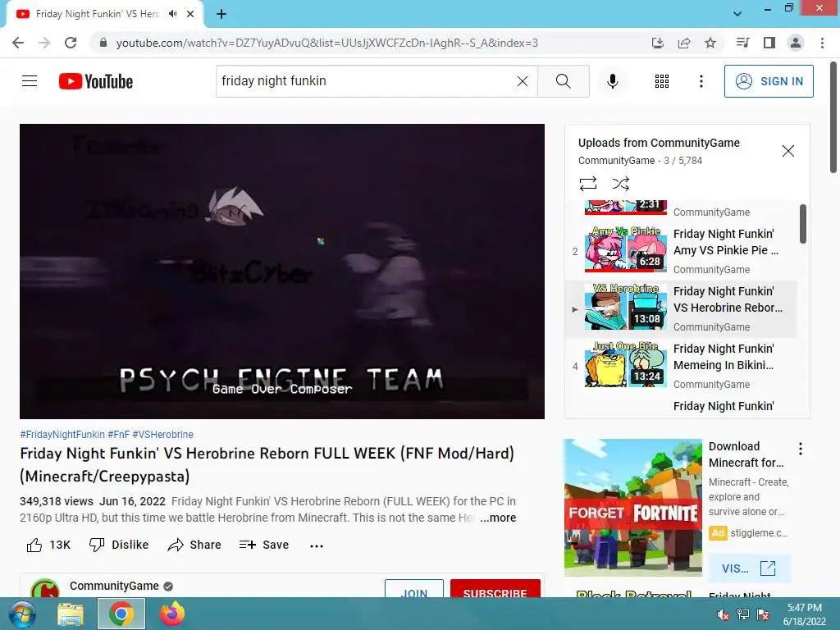This screenshot has height=630, width=840.
Task: Open the #VSHerobrine hashtag link
Action: coord(163,435)
